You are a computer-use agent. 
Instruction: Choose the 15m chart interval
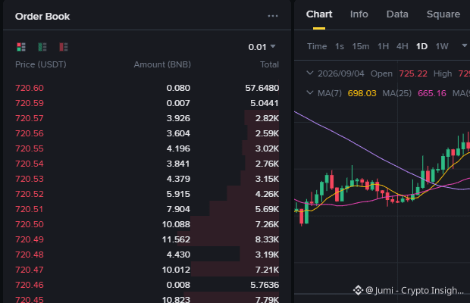pos(360,46)
